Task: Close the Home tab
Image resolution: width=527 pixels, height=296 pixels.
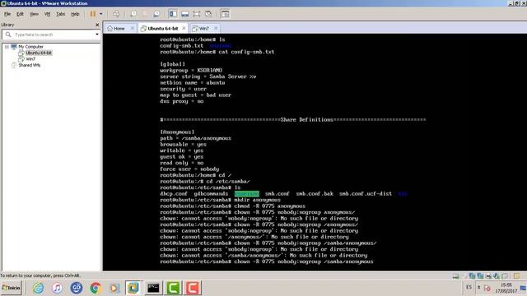Action: pos(133,28)
